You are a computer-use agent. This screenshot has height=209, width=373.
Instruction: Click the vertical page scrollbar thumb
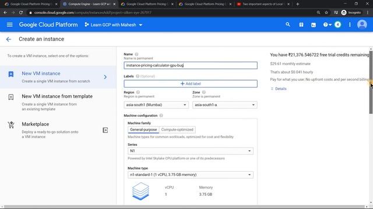pyautogui.click(x=371, y=82)
